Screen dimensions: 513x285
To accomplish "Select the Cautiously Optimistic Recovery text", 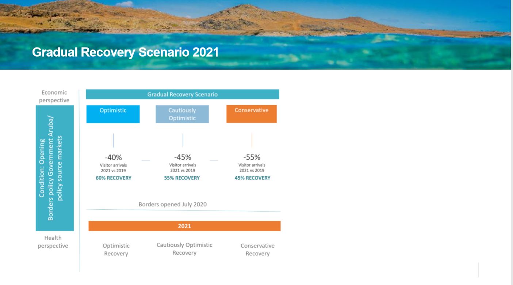I will (x=184, y=249).
